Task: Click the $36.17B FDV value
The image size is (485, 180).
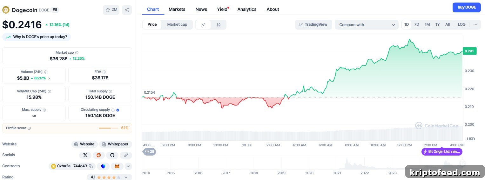Action: 100,78
